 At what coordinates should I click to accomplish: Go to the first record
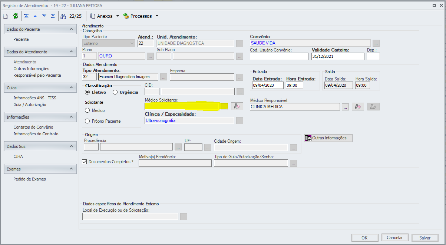[26, 16]
